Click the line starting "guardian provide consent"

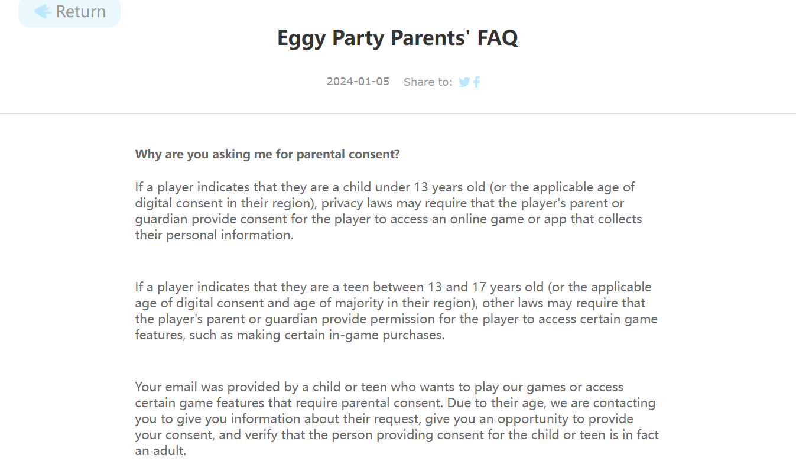(388, 219)
